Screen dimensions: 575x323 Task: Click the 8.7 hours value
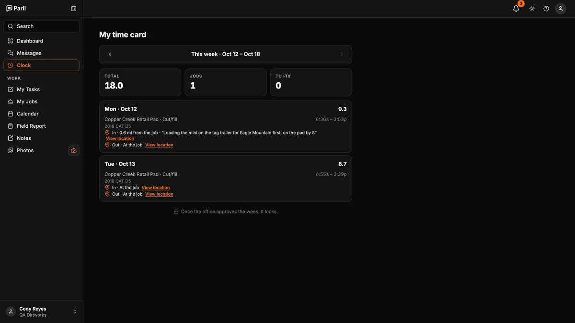pos(343,164)
